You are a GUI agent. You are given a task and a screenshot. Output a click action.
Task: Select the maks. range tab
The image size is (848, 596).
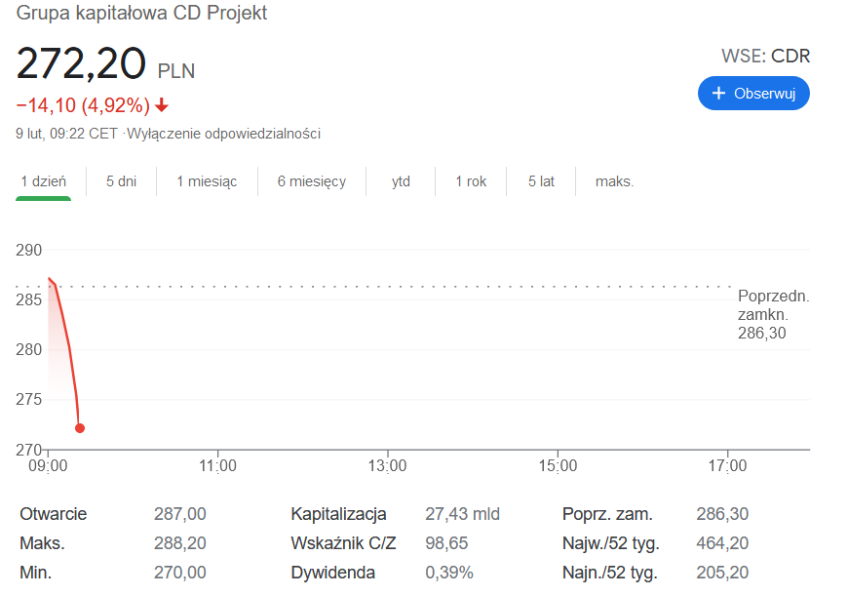(614, 181)
